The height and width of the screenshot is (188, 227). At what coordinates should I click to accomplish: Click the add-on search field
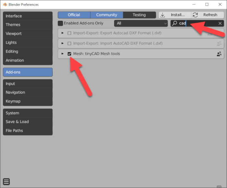197,23
